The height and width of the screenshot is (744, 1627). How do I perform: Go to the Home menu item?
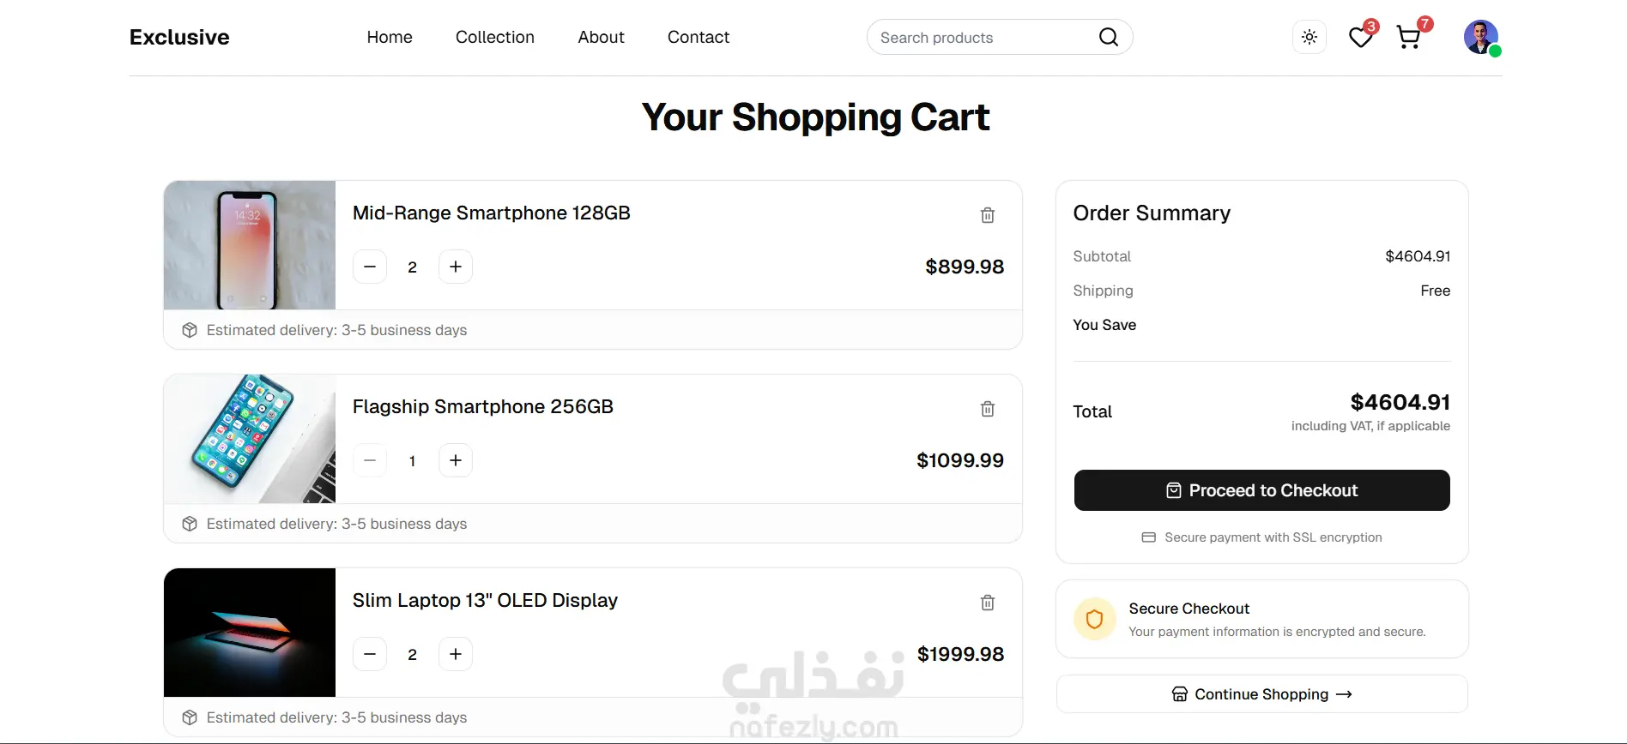click(390, 37)
